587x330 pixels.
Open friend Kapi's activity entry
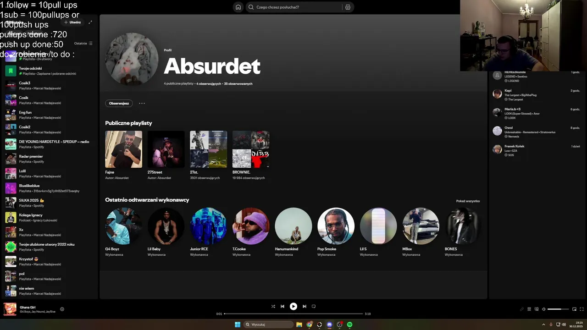click(536, 94)
